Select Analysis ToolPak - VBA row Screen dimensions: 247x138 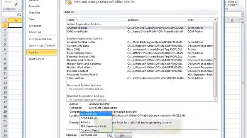[x=140, y=42]
